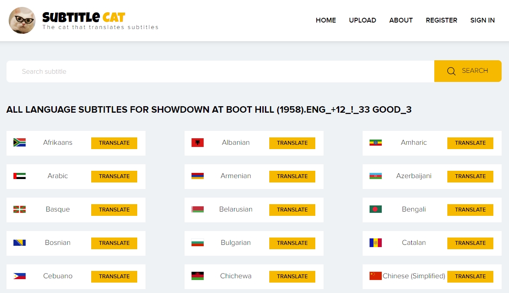Click the Basque flag icon
Viewport: 509px width, 293px height.
click(x=20, y=209)
